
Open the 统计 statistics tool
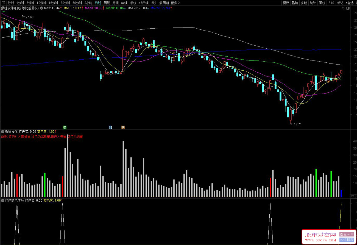point(313,3)
